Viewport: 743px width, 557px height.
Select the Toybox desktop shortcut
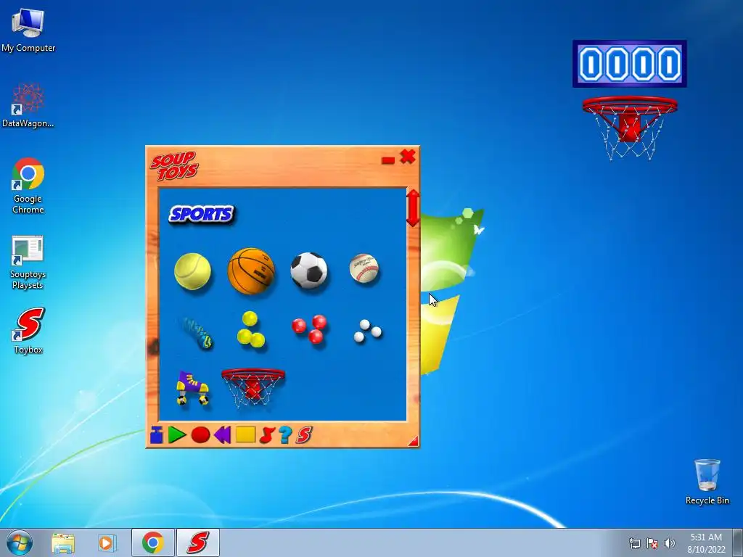pyautogui.click(x=28, y=331)
